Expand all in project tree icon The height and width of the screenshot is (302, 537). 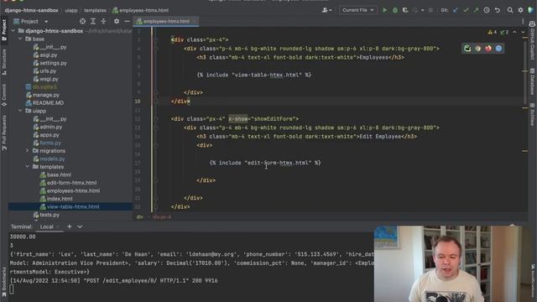click(x=93, y=21)
